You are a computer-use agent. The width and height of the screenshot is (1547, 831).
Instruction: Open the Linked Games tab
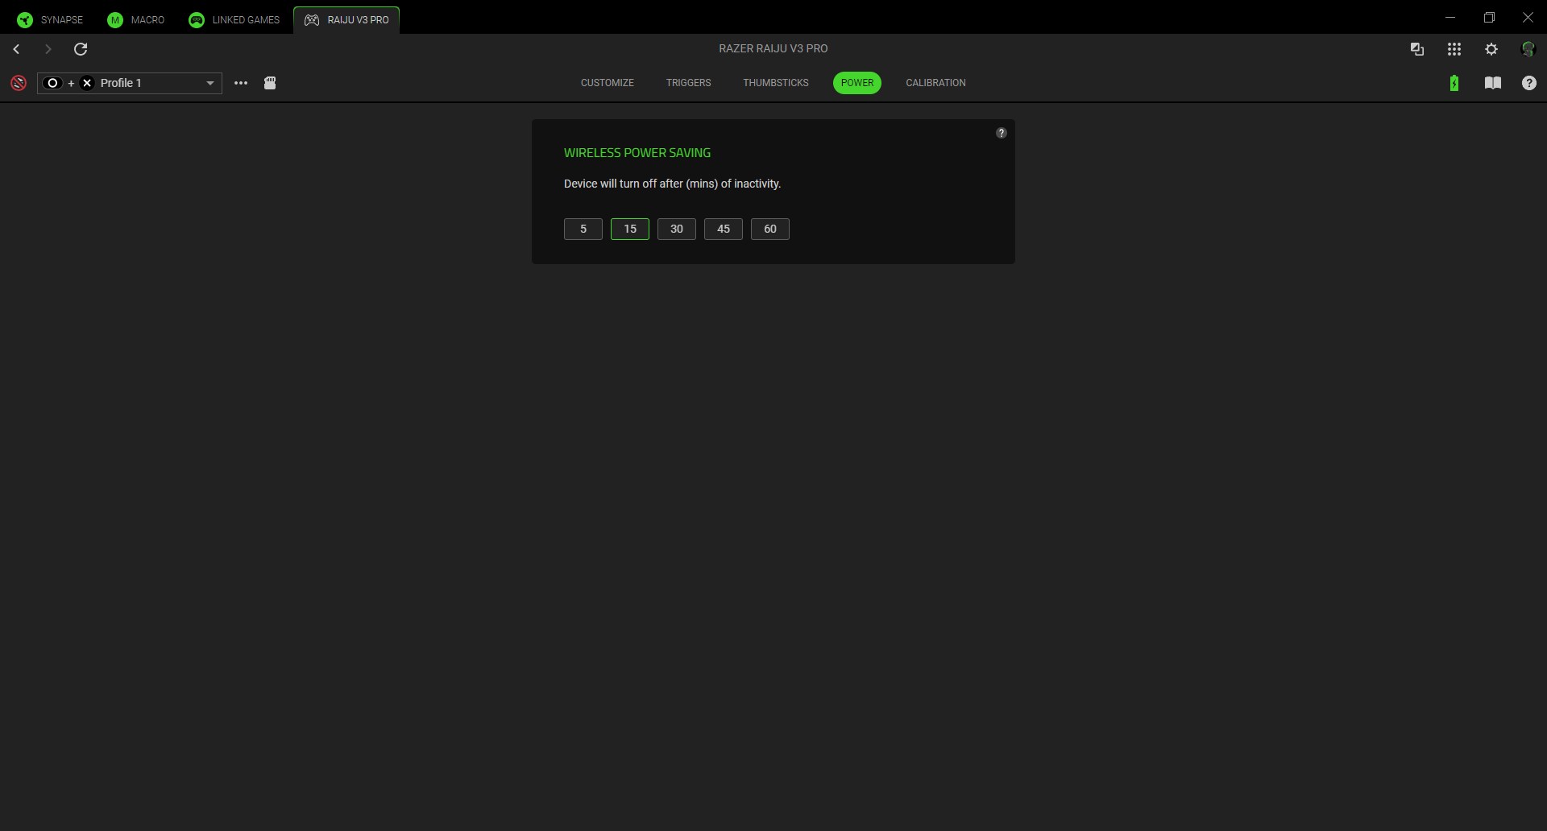tap(234, 19)
